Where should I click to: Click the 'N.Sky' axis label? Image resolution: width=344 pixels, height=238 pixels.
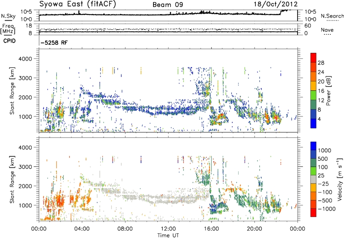[x=8, y=16]
